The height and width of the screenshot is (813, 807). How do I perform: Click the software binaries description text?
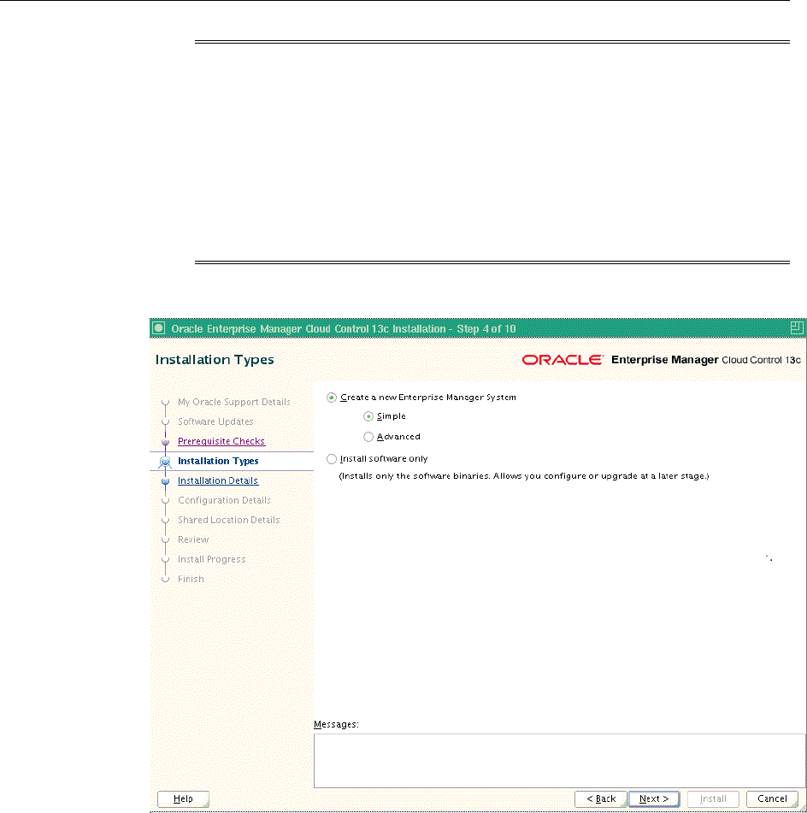click(524, 476)
